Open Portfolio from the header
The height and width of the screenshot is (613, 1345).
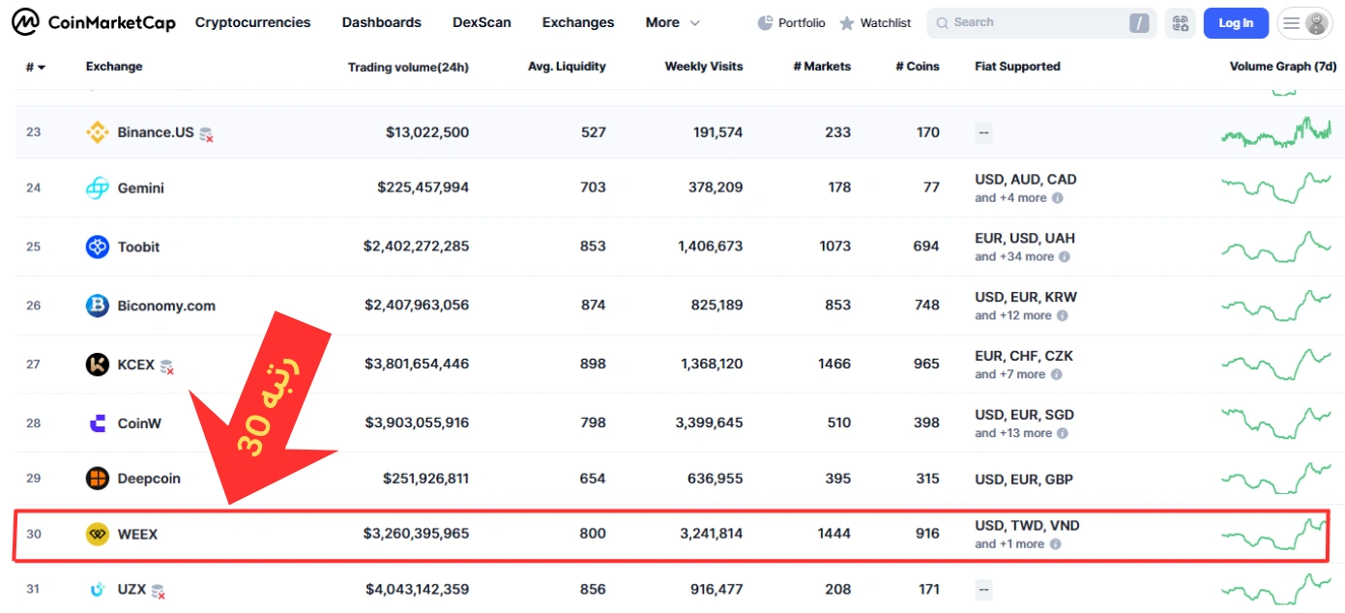coord(791,23)
